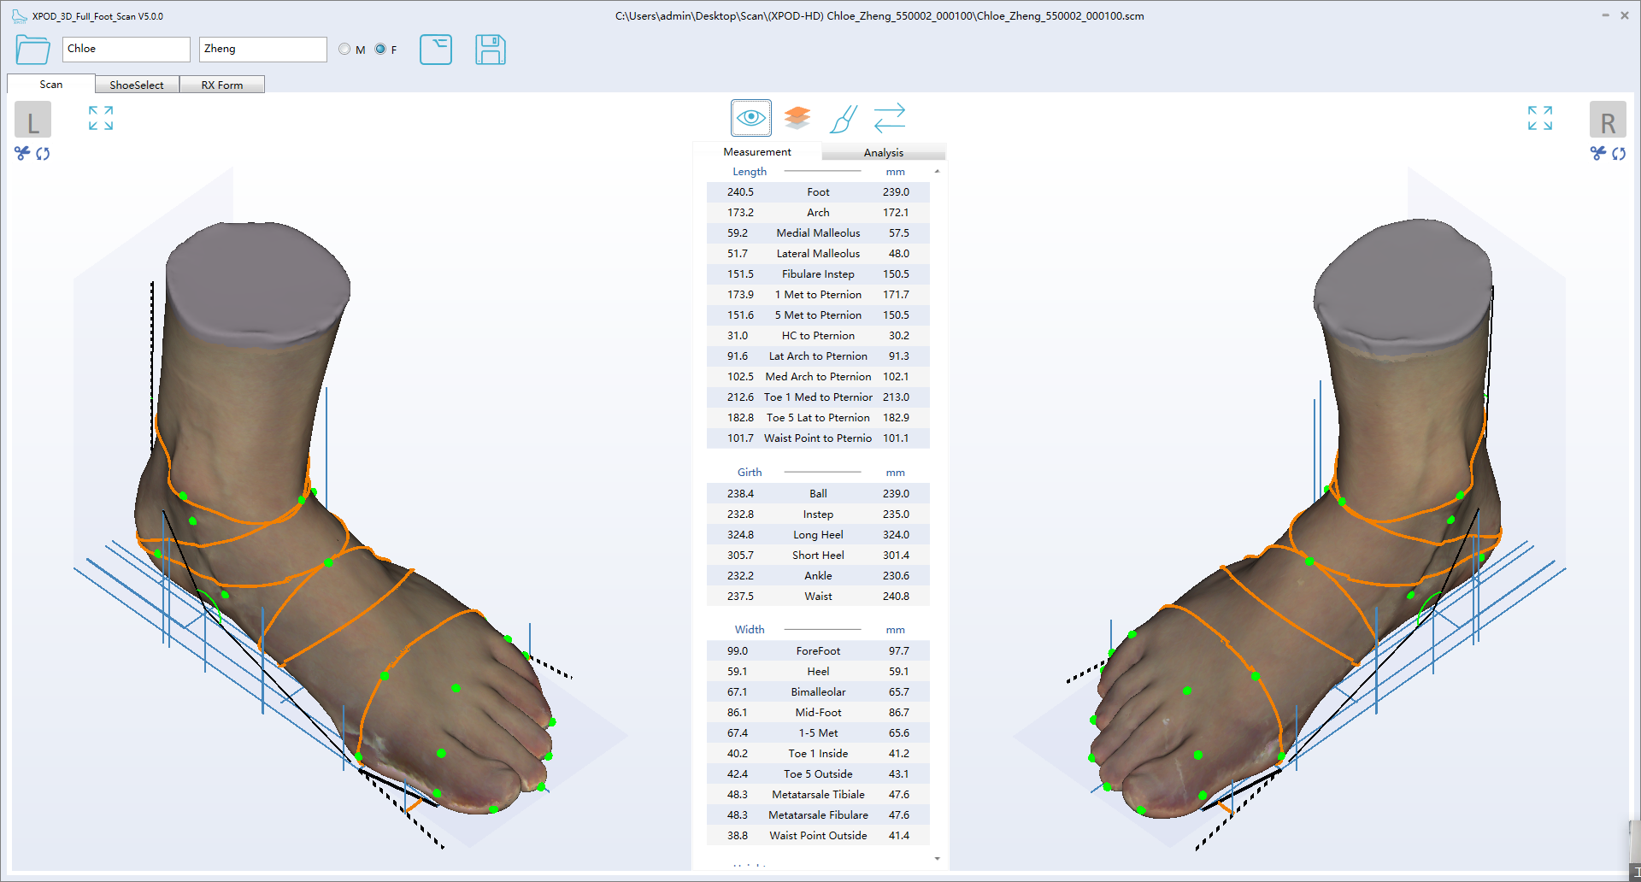Select the brush tool icon
Viewport: 1641px width, 882px height.
[x=843, y=119]
